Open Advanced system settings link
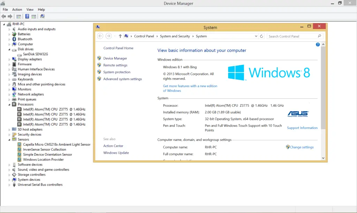 [122, 79]
